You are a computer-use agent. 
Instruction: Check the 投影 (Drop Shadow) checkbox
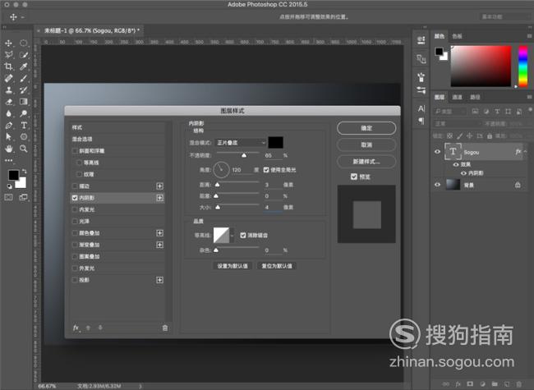(x=75, y=280)
